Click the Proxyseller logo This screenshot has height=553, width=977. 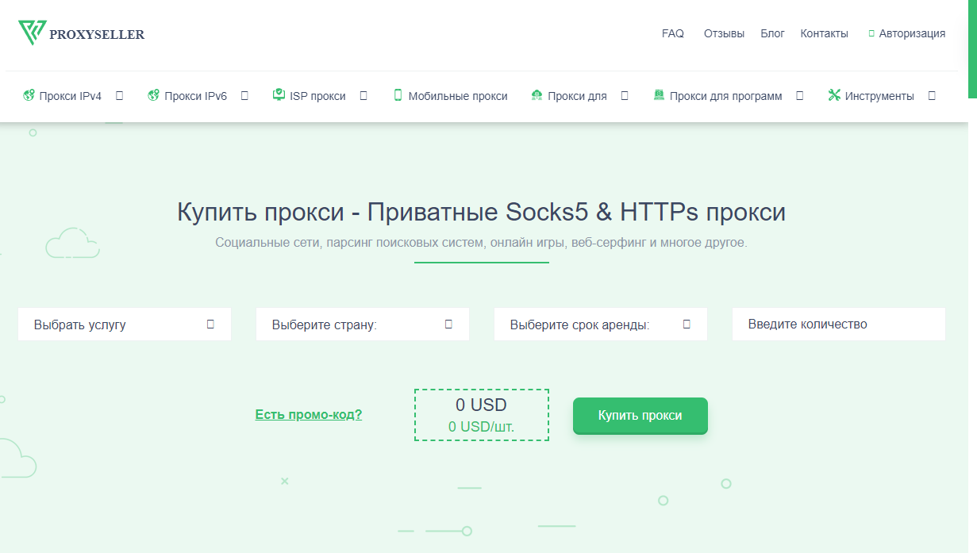click(81, 33)
